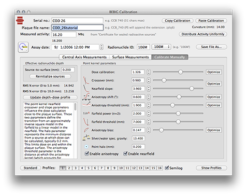Click the Silver/water spec. gravity field
The height and width of the screenshot is (196, 247).
click(x=138, y=138)
